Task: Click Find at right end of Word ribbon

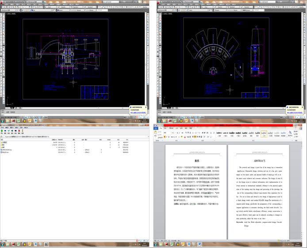Action: pyautogui.click(x=296, y=132)
